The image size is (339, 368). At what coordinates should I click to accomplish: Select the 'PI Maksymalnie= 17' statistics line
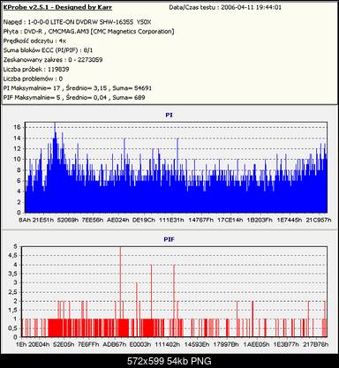(78, 88)
